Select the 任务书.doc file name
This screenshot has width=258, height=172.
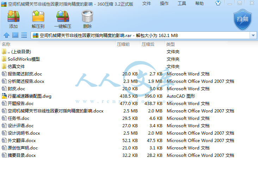18,118
